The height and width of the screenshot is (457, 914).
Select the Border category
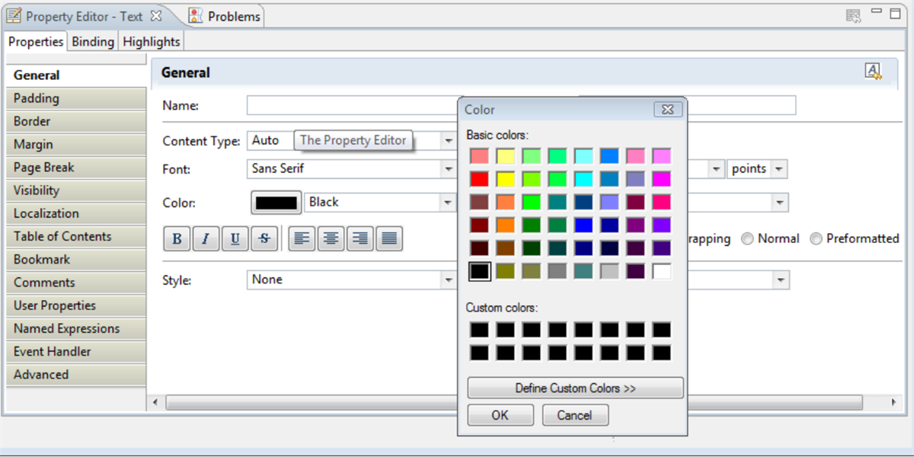(x=75, y=121)
